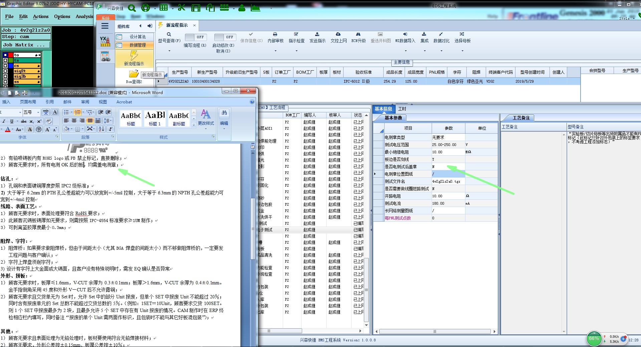The height and width of the screenshot is (347, 641).
Task: Open the Actions menu in Graphic Editor
Action: (x=41, y=16)
